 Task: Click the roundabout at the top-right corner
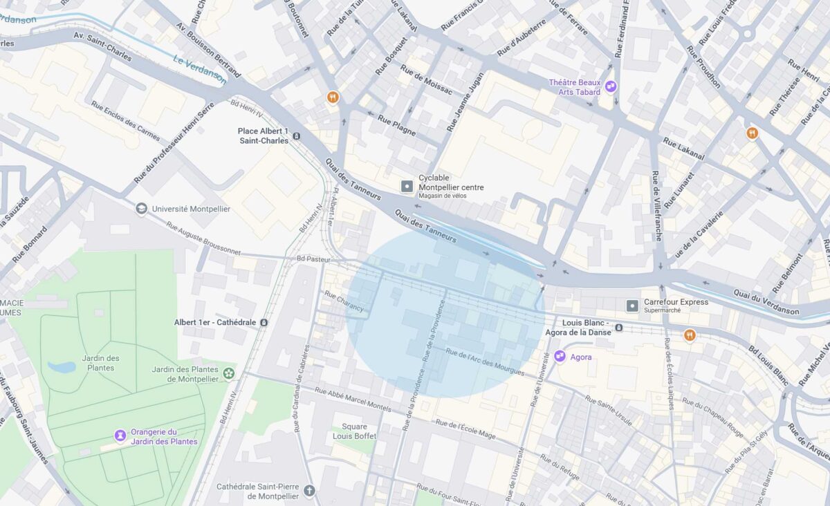pos(748,32)
